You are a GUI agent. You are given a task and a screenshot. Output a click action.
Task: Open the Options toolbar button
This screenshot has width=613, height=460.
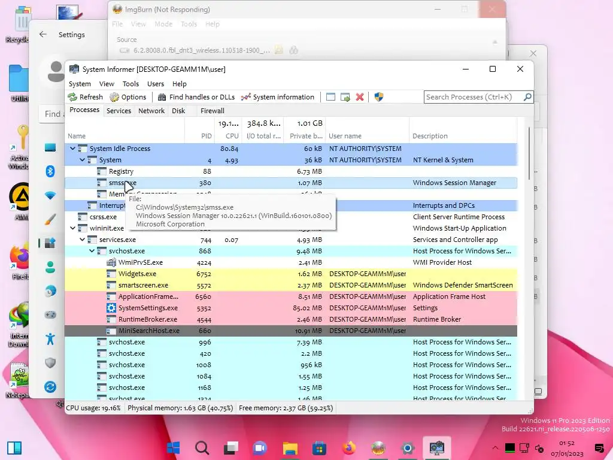(128, 97)
